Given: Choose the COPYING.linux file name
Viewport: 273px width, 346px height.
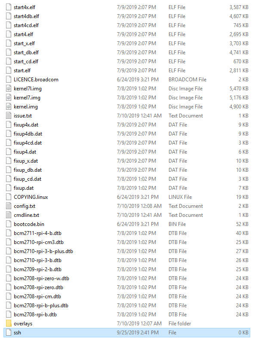Looking at the screenshot, I should pos(31,197).
